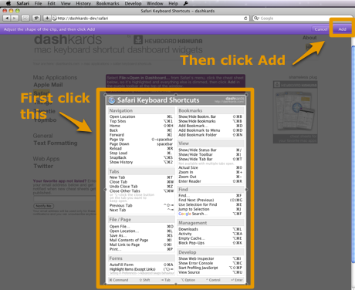Open the Window menu
355x290 pixels.
click(155, 3)
